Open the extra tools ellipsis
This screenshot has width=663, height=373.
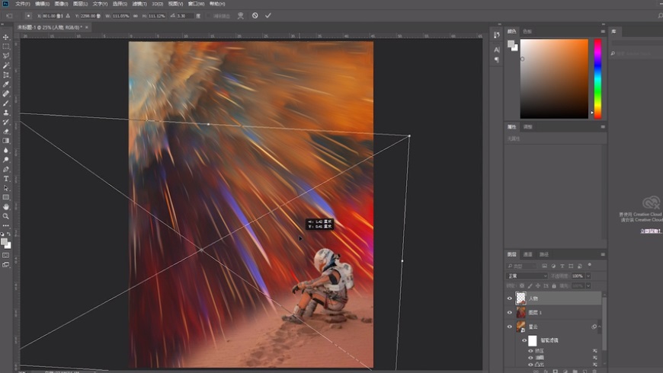tap(6, 225)
